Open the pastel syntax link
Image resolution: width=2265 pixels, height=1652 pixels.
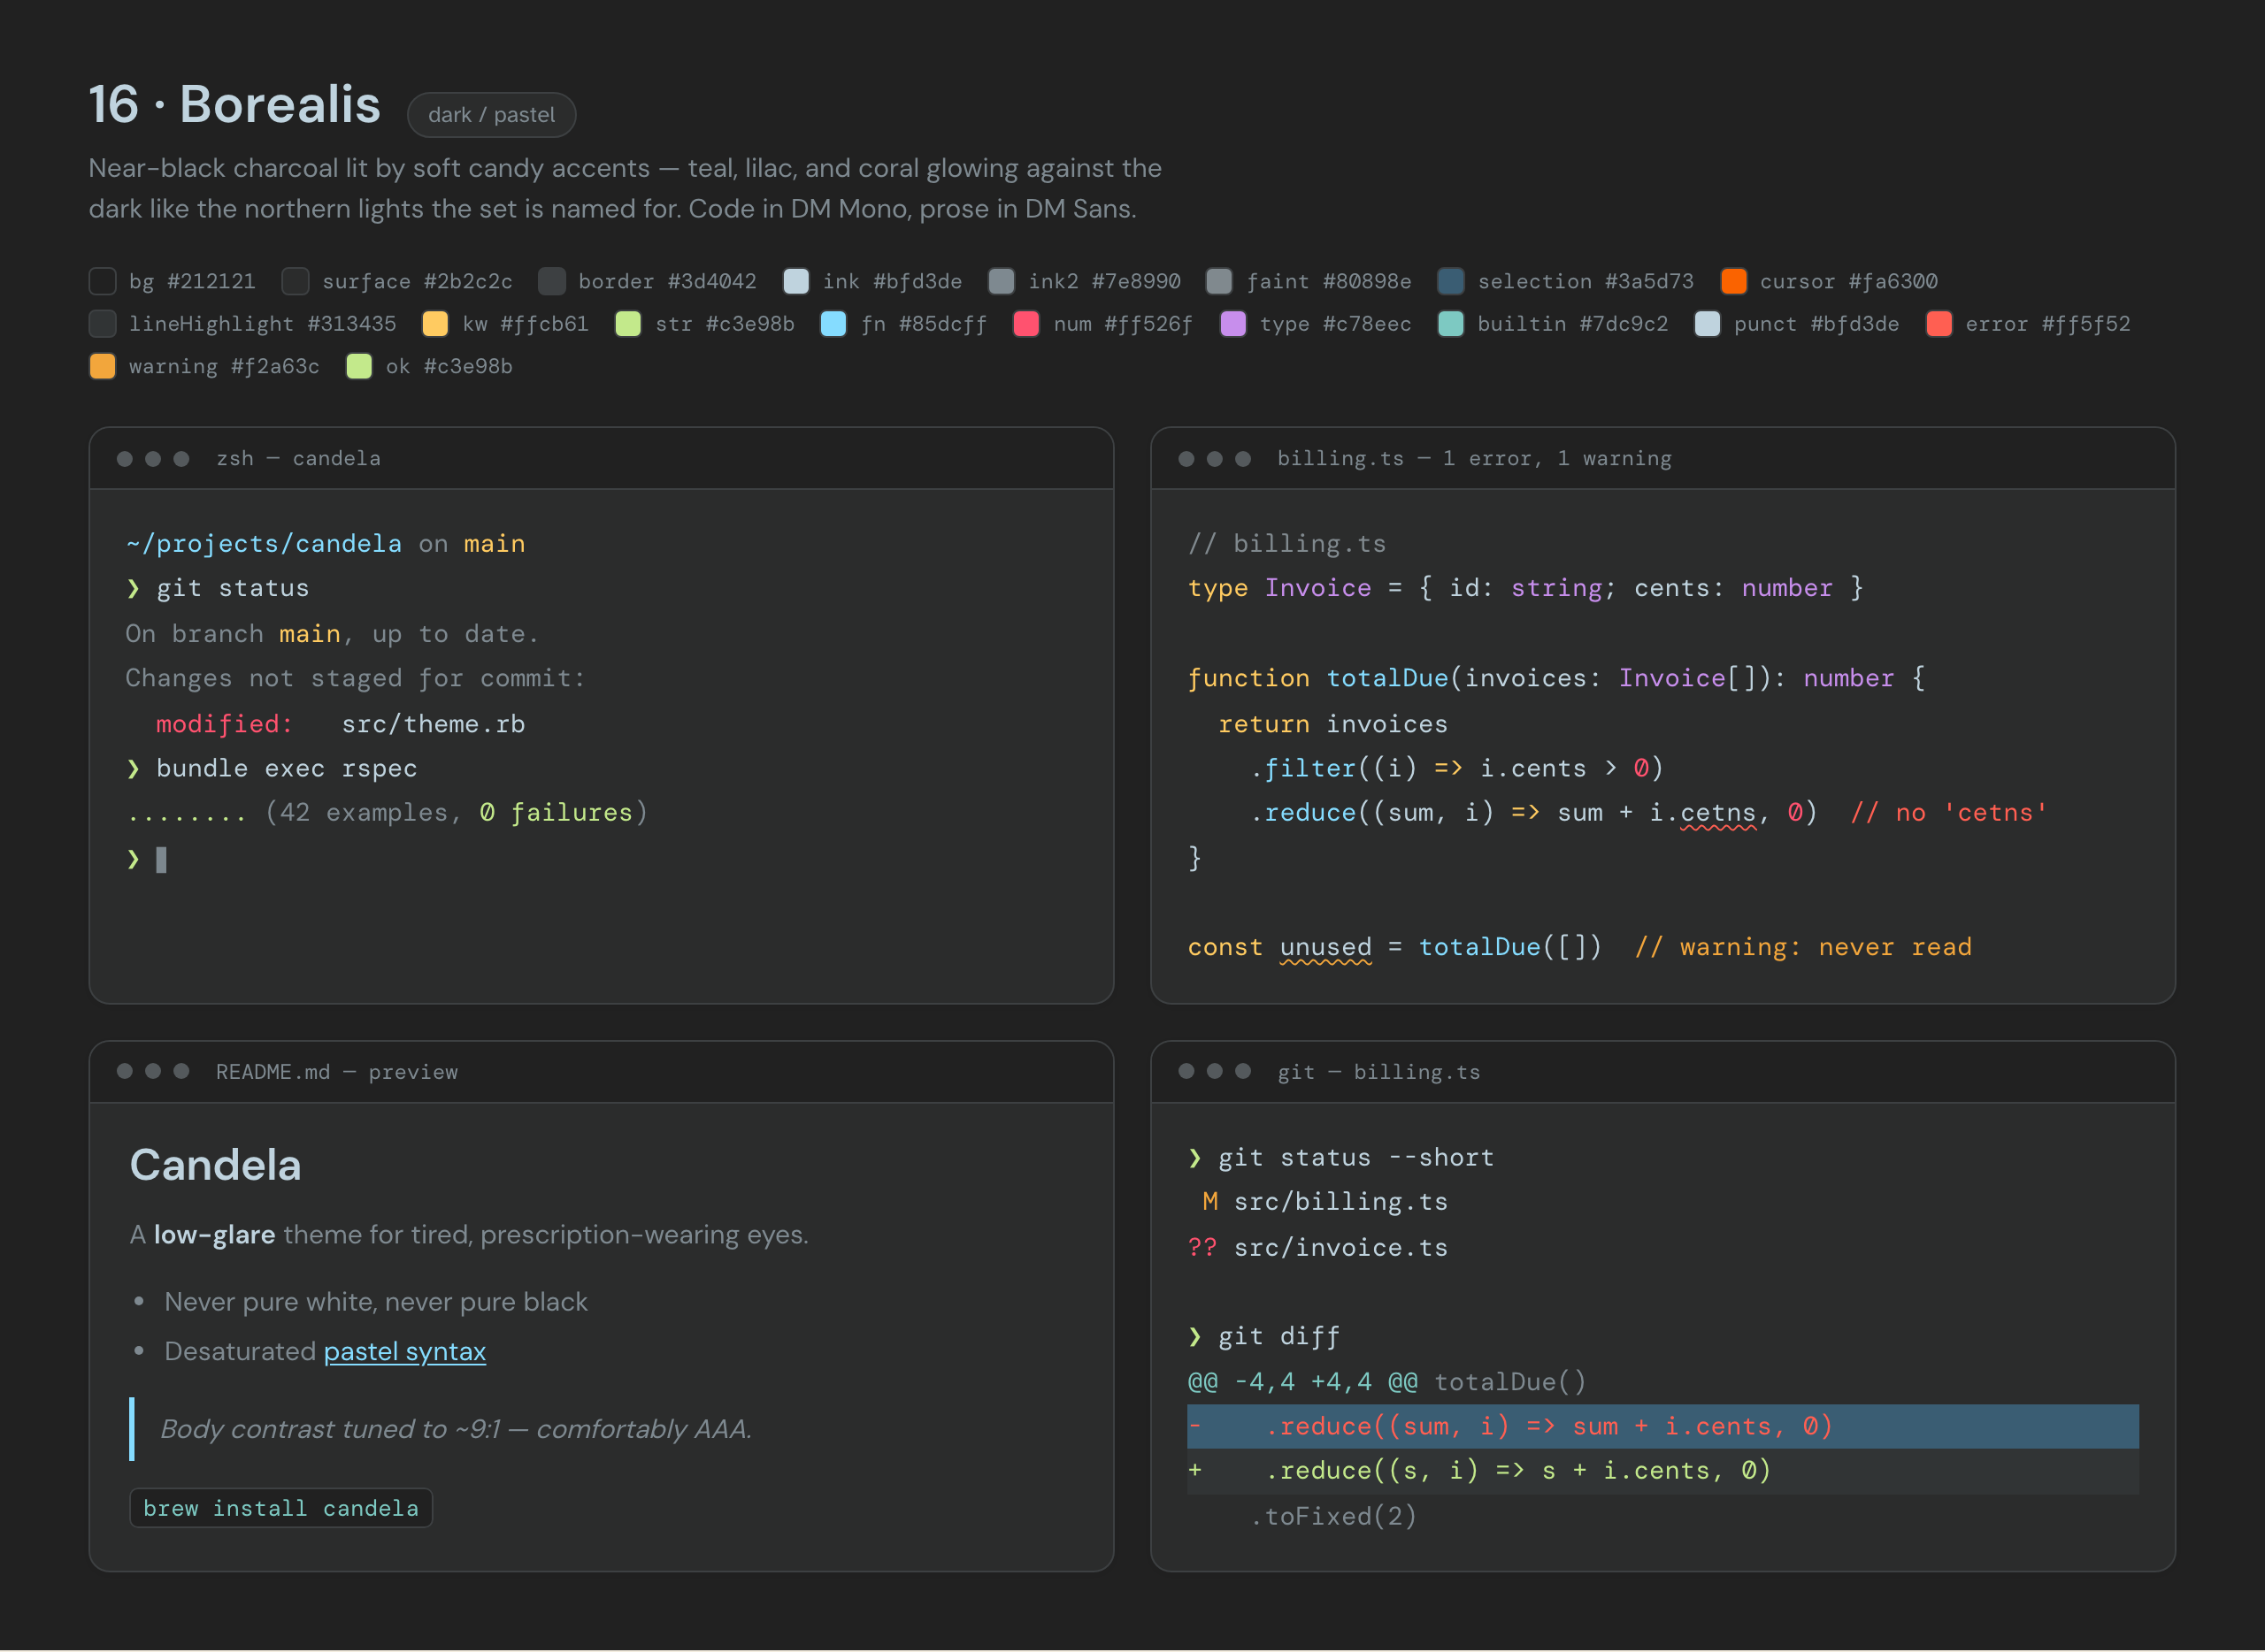405,1351
